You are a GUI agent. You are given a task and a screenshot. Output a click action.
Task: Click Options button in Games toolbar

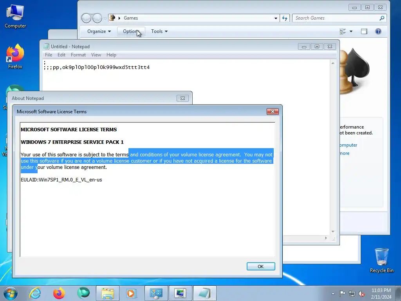pos(131,31)
